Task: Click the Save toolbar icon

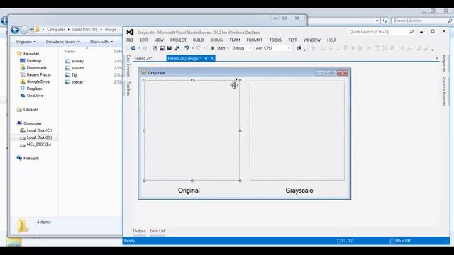Action: [170, 48]
